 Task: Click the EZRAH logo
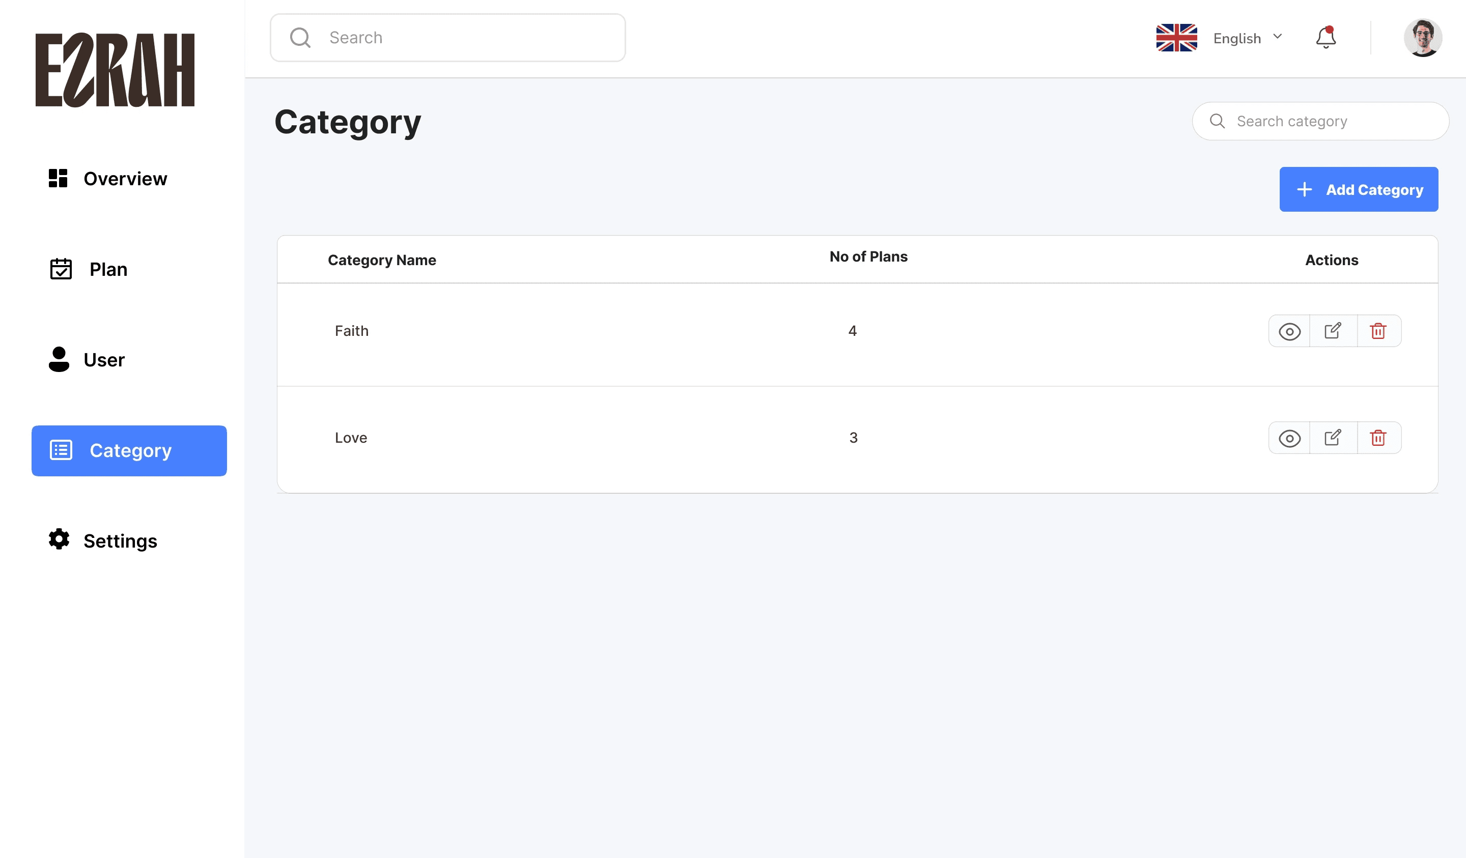pyautogui.click(x=115, y=70)
